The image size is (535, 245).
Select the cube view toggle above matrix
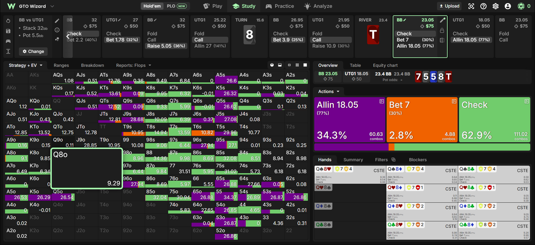272,65
